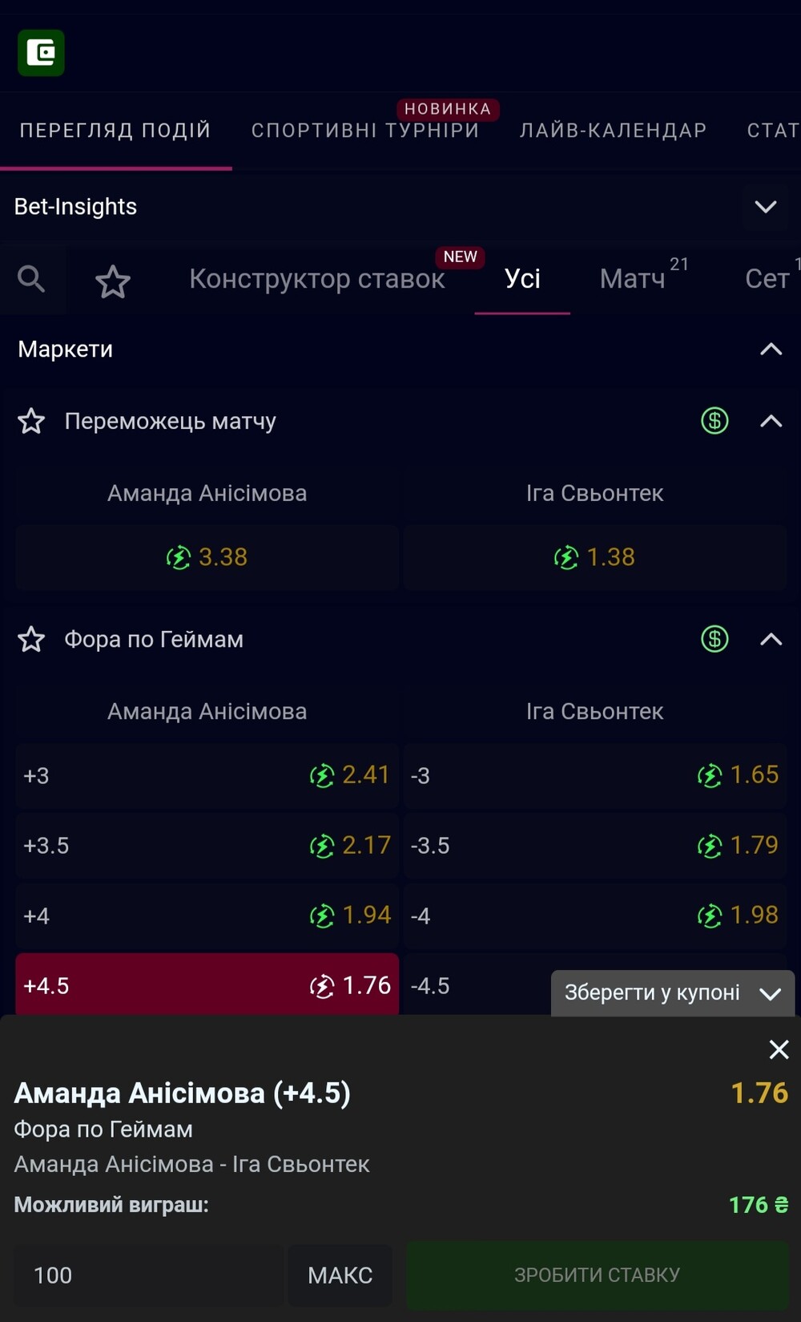This screenshot has height=1322, width=801.
Task: Tap cash-out dollar icon for Переможець матчу
Action: tap(714, 421)
